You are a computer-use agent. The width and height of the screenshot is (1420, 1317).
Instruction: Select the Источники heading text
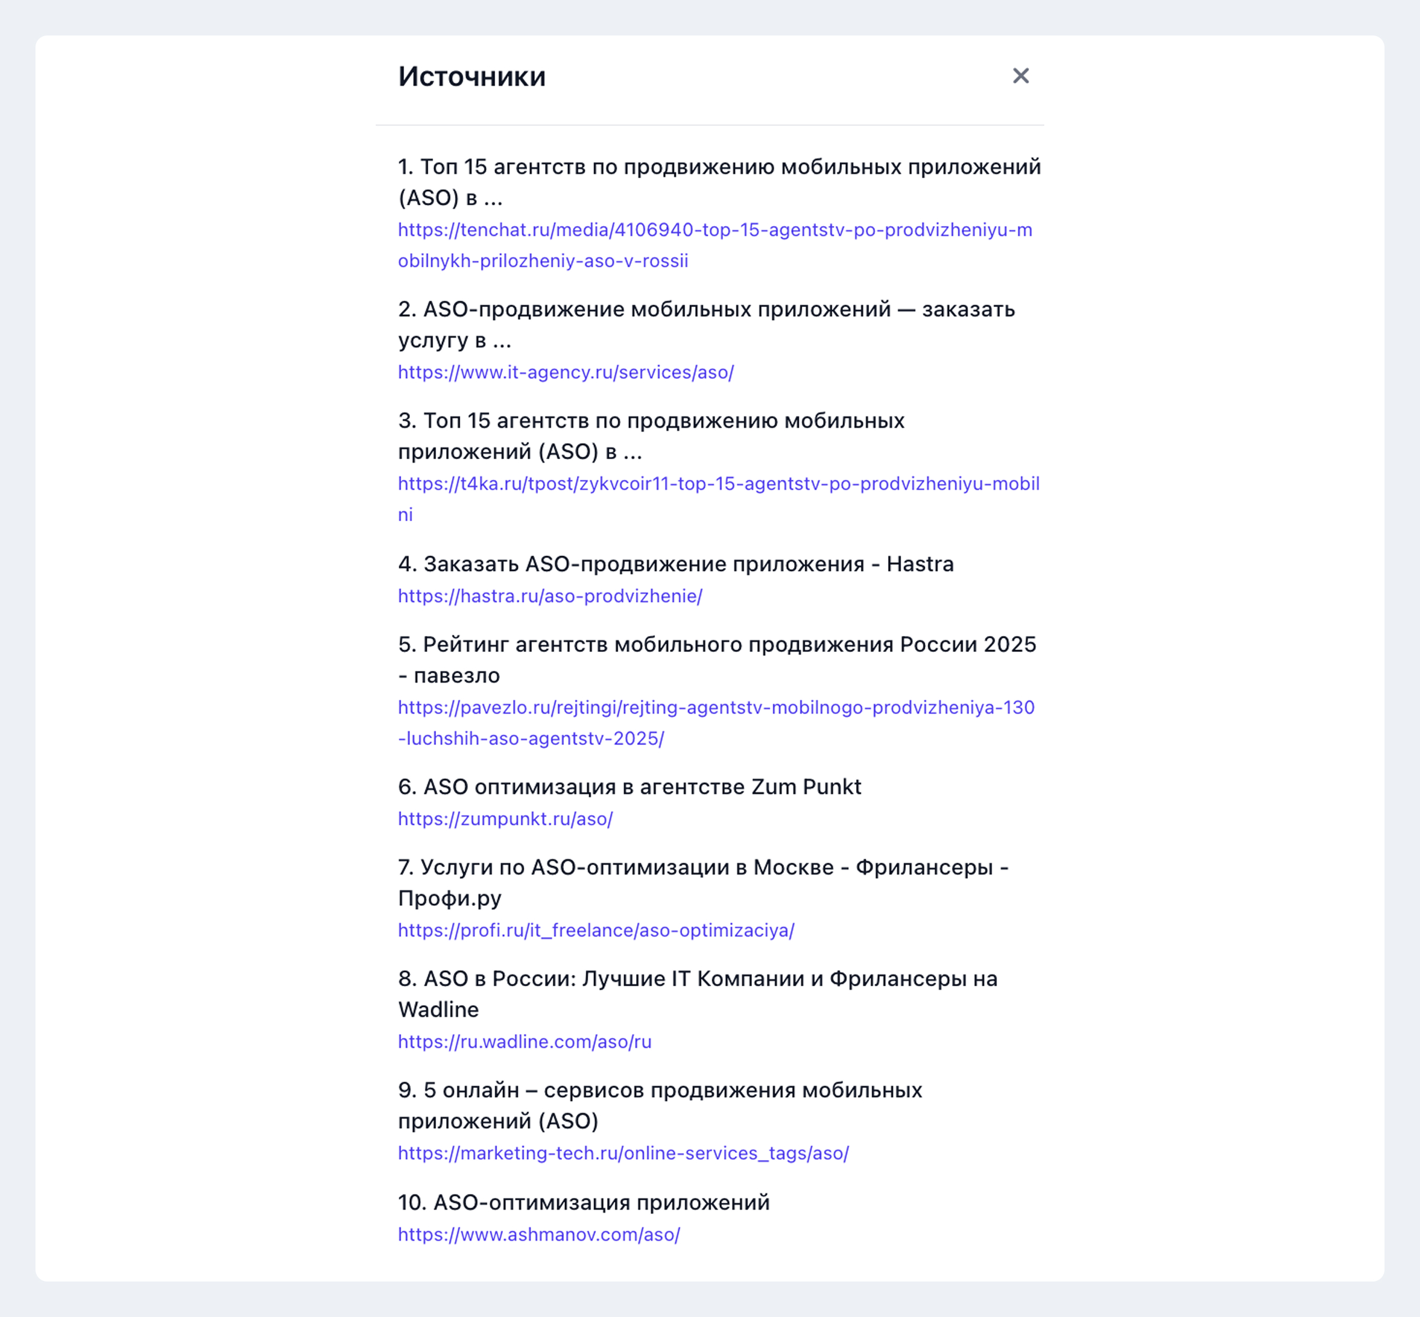472,76
